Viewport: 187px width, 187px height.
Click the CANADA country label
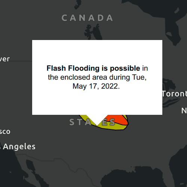[x=87, y=18]
